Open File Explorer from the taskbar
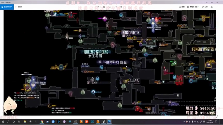Viewport: 223px width, 125px height. pos(25,122)
